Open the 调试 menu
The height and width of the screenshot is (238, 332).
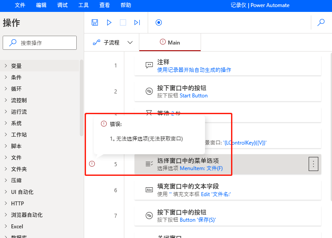click(x=62, y=5)
